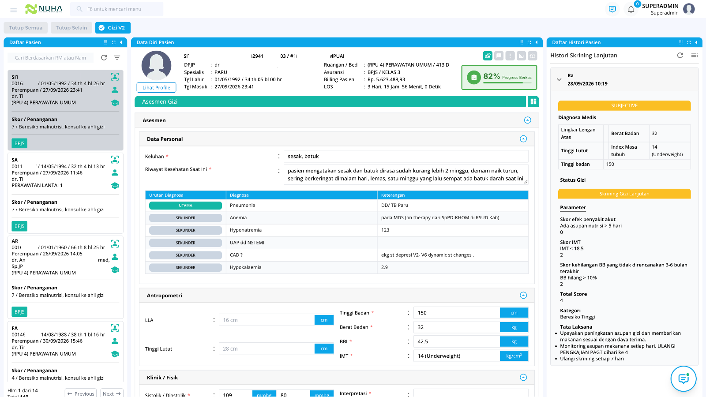
Task: Click the Keluhan field containing sesak, batuk
Action: [x=406, y=156]
